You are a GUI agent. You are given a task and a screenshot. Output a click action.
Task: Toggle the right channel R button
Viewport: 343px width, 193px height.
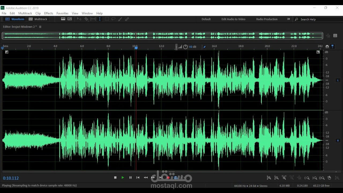point(338,140)
